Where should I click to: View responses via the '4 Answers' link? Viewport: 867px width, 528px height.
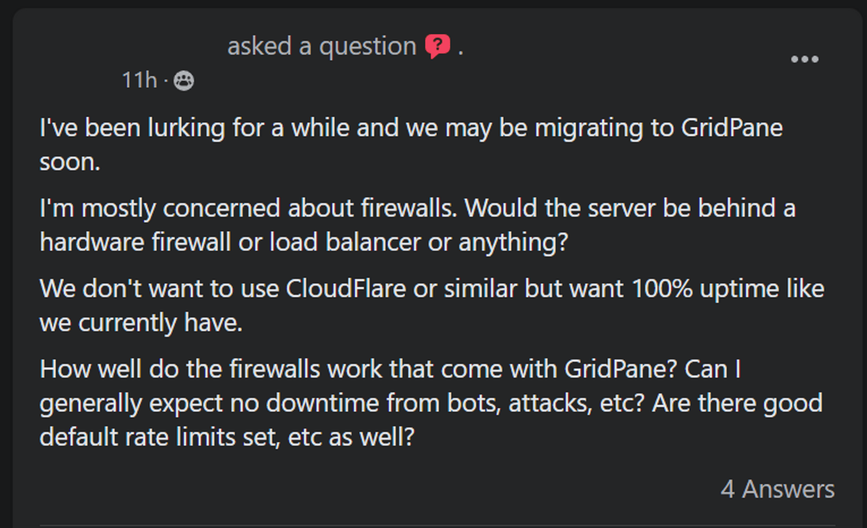(779, 489)
